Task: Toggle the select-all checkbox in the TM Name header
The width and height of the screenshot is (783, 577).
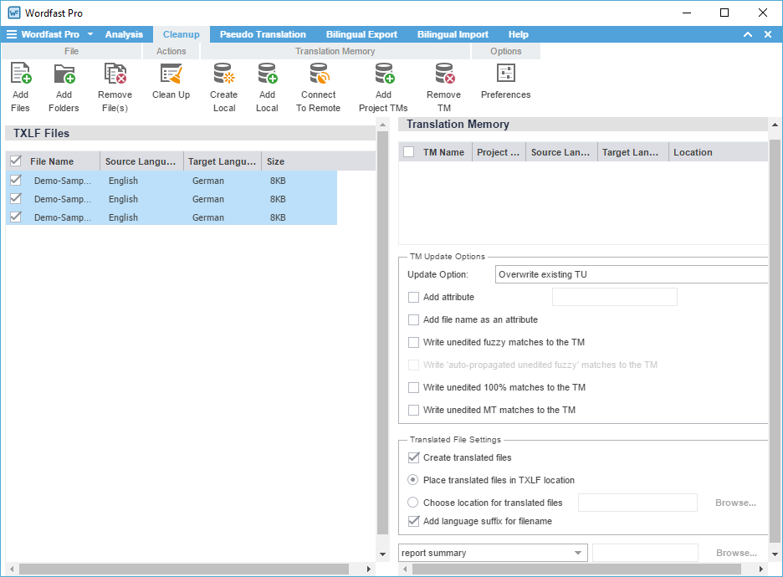Action: coord(408,151)
